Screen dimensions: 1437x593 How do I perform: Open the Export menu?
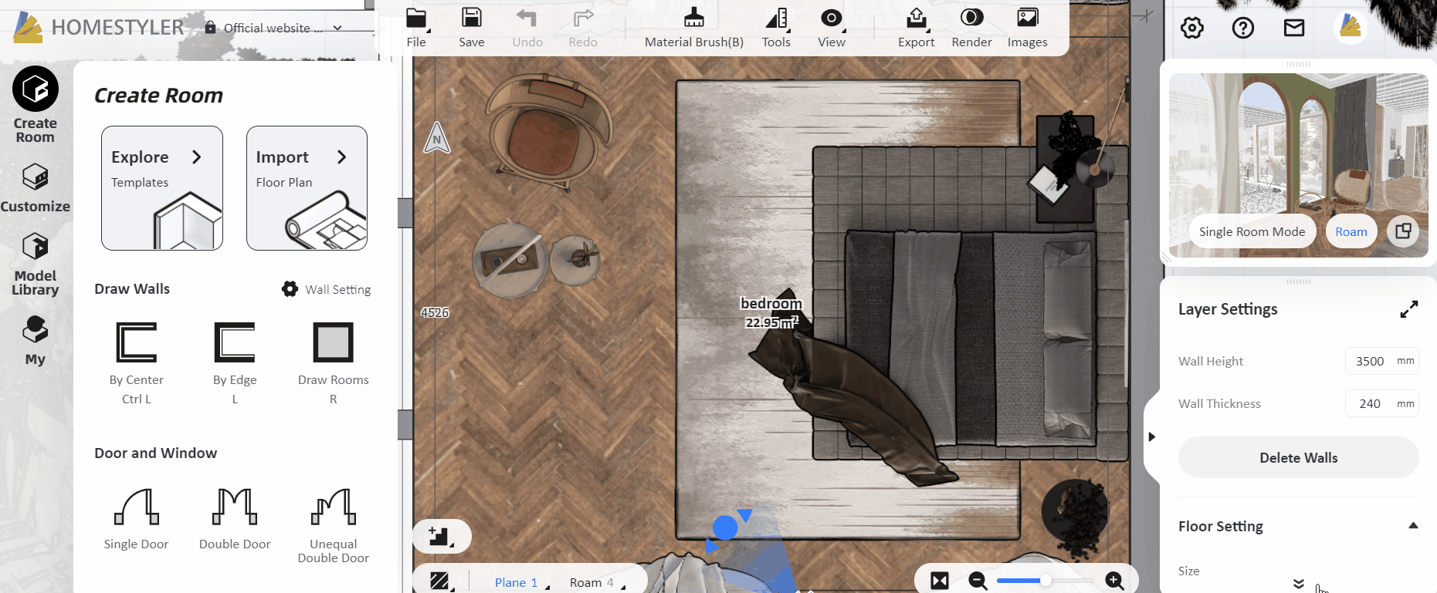point(917,28)
